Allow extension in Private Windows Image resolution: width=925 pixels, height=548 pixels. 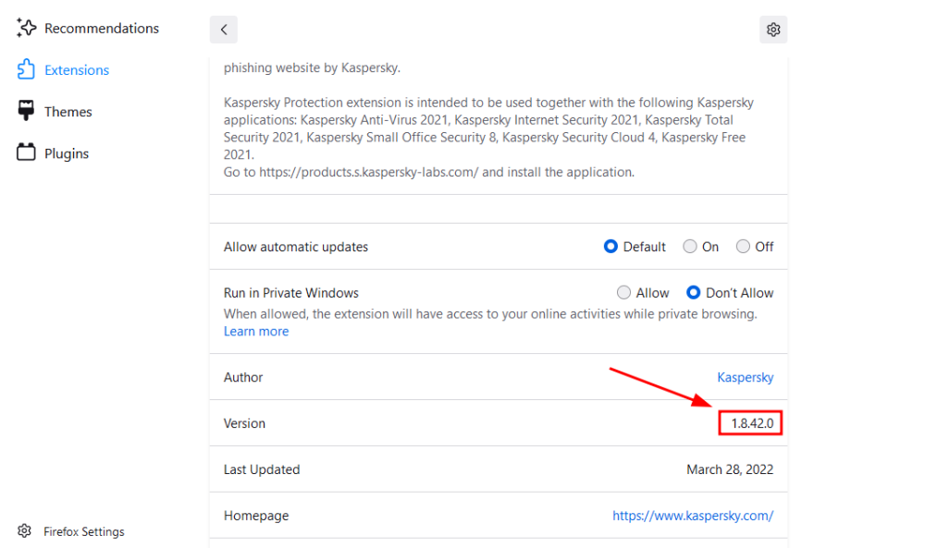click(x=624, y=293)
